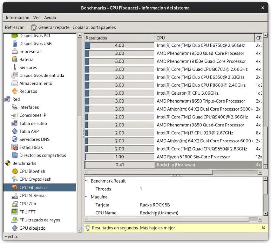Select the AMD Ryzen 5 1600 row
This screenshot has width=271, height=243.
pyautogui.click(x=173, y=157)
